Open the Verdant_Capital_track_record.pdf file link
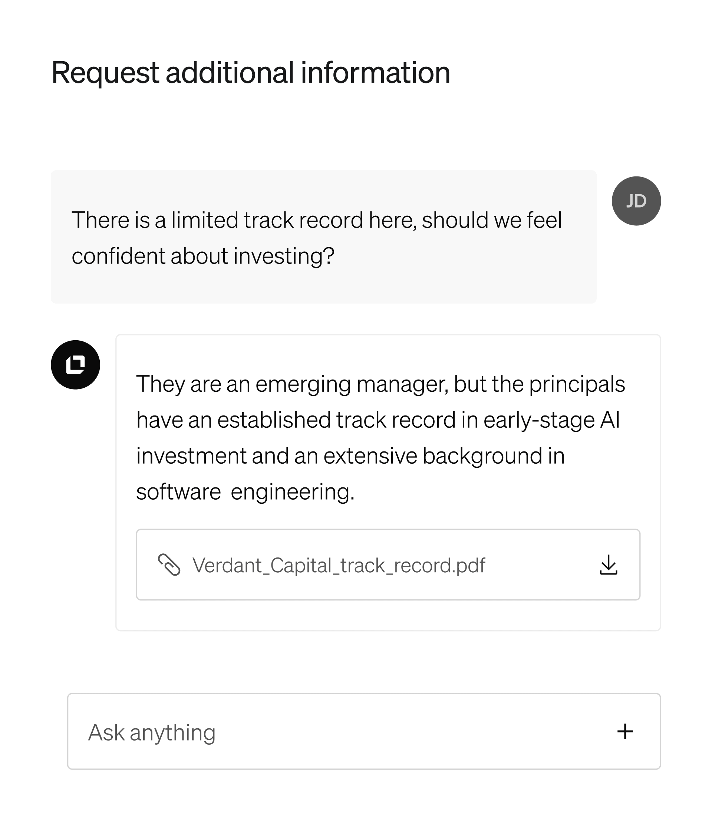 tap(339, 565)
